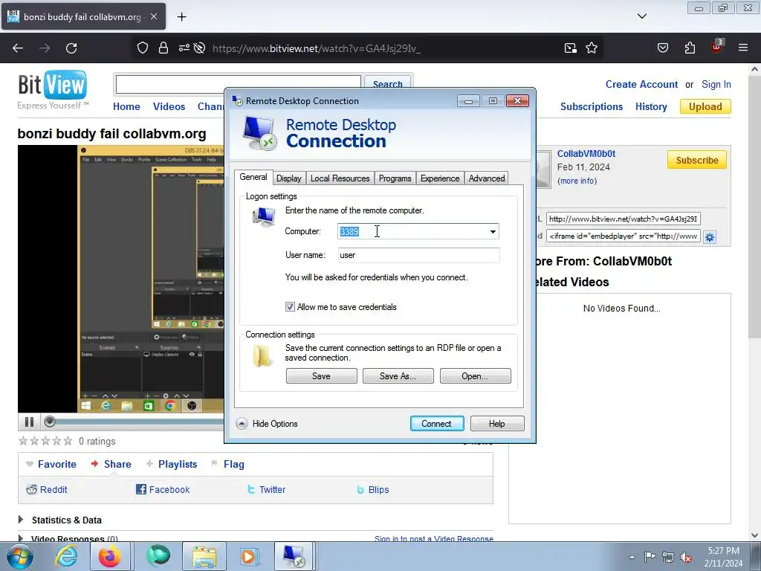Screen dimensions: 761x571
Task: Click Save connection settings button
Action: tap(321, 375)
